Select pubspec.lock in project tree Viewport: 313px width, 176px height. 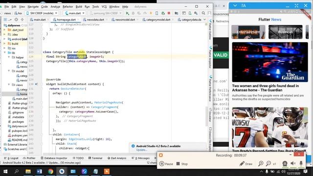click(18, 131)
